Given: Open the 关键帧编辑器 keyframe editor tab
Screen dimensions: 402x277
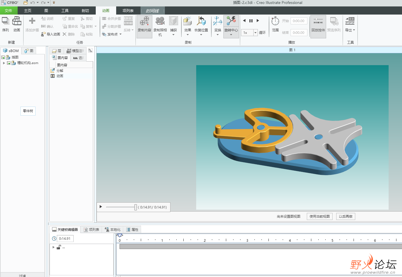Looking at the screenshot, I should (x=65, y=229).
